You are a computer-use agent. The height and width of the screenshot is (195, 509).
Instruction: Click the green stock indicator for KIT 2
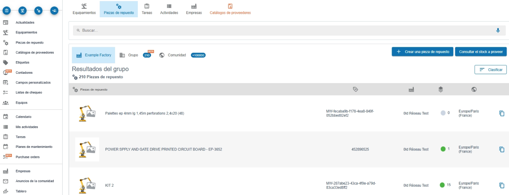pos(442,185)
